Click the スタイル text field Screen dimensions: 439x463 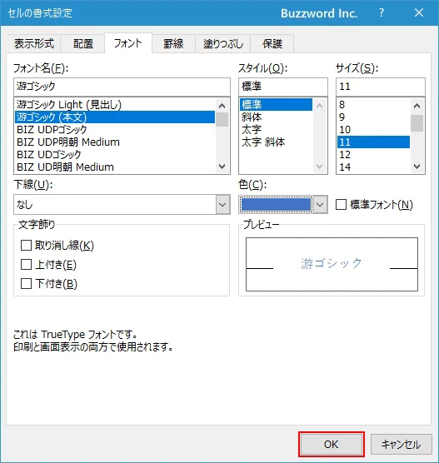pyautogui.click(x=283, y=87)
